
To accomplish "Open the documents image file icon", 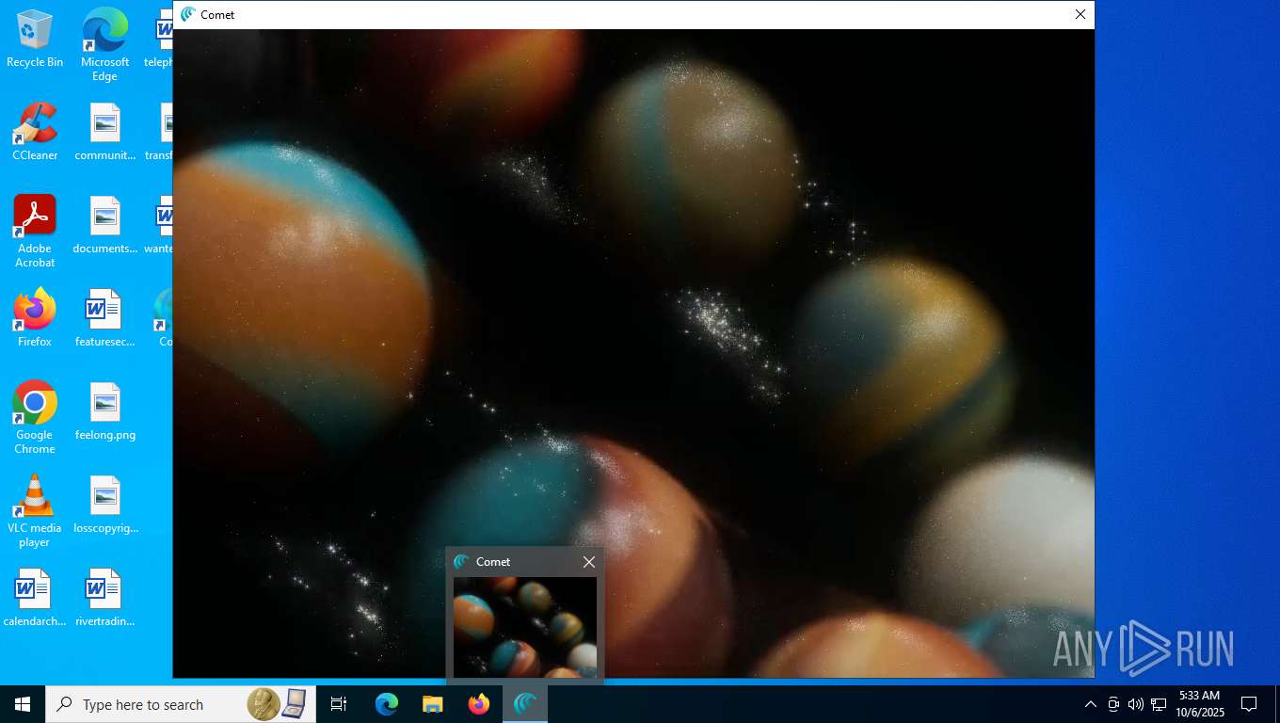I will (105, 225).
